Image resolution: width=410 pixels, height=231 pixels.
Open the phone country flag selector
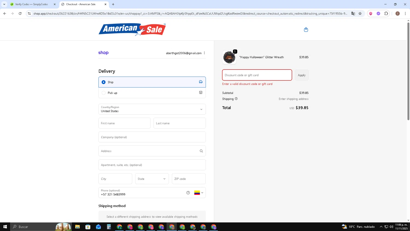coord(199,193)
